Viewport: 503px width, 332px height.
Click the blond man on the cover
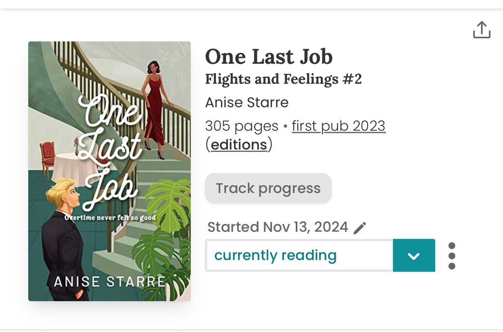pyautogui.click(x=65, y=236)
